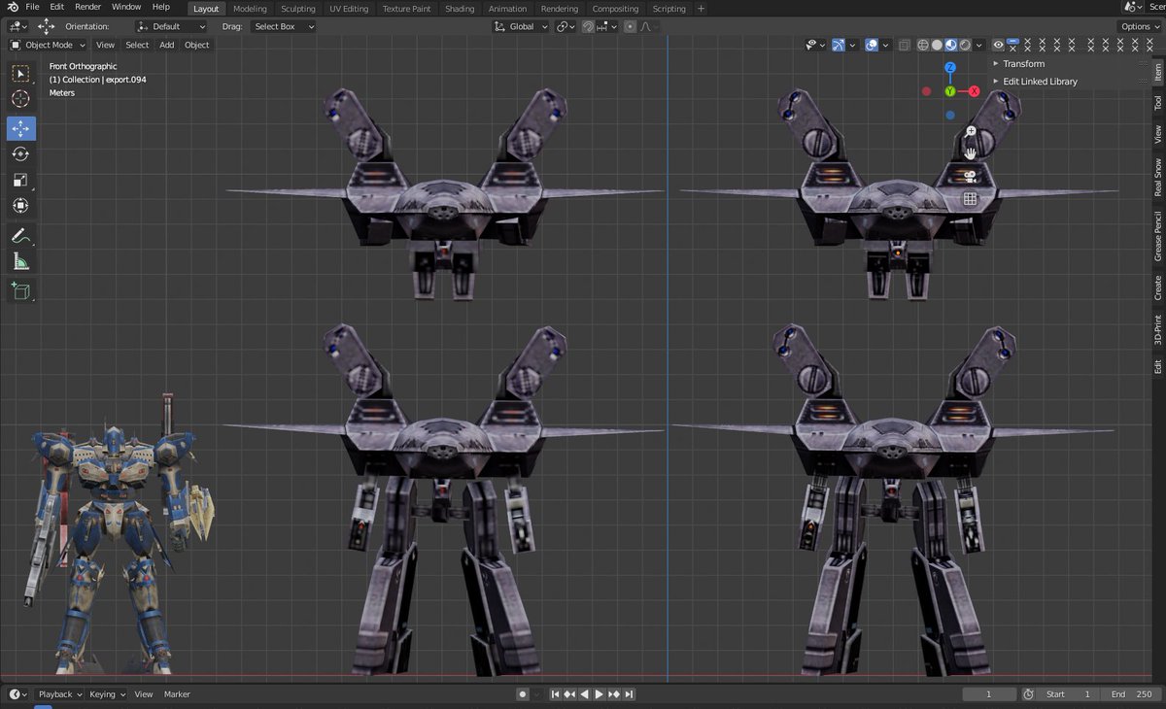
Task: Toggle the eye visibility button in header
Action: click(998, 45)
